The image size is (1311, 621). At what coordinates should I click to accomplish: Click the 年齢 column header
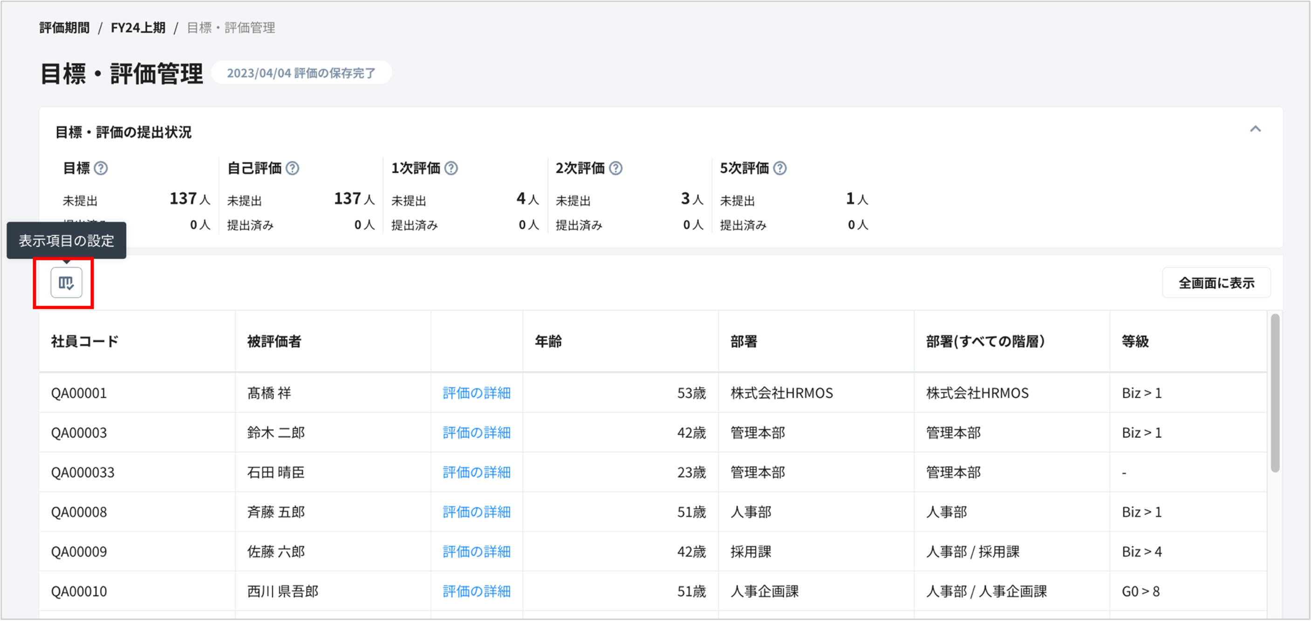[x=548, y=341]
